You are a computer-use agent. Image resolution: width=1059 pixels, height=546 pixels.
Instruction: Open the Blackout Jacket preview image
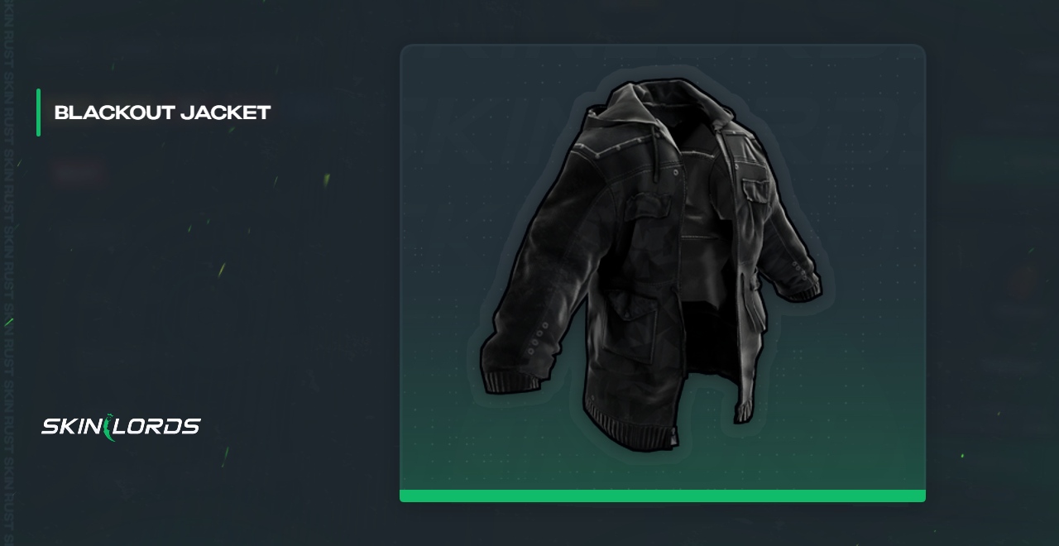point(663,273)
